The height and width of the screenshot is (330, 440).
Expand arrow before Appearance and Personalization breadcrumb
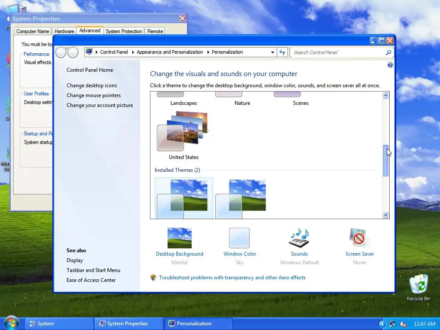point(133,52)
